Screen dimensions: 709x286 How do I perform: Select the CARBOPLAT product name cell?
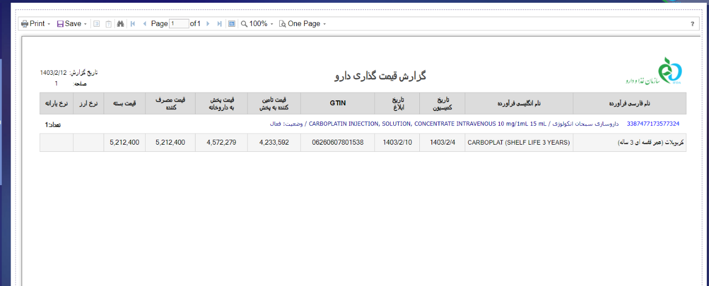point(518,142)
